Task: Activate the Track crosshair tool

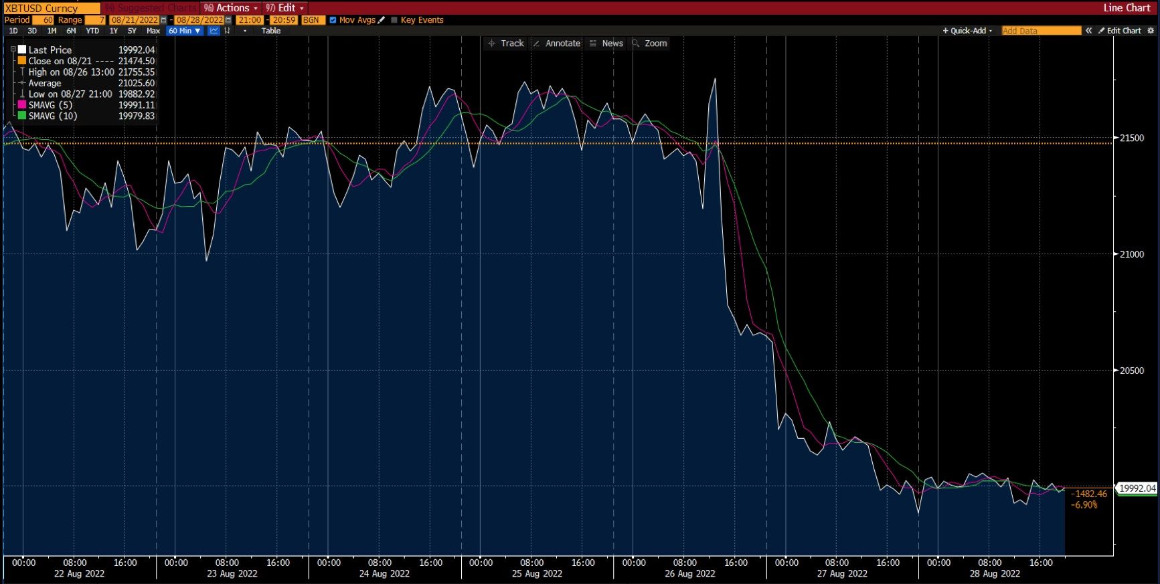Action: tap(505, 43)
